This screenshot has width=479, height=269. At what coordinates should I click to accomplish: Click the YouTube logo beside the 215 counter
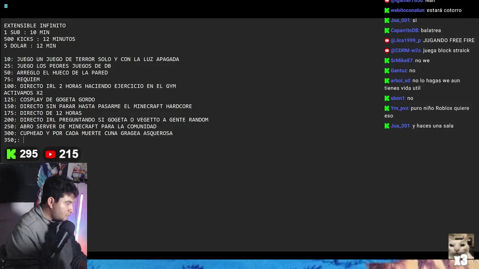pyautogui.click(x=51, y=154)
